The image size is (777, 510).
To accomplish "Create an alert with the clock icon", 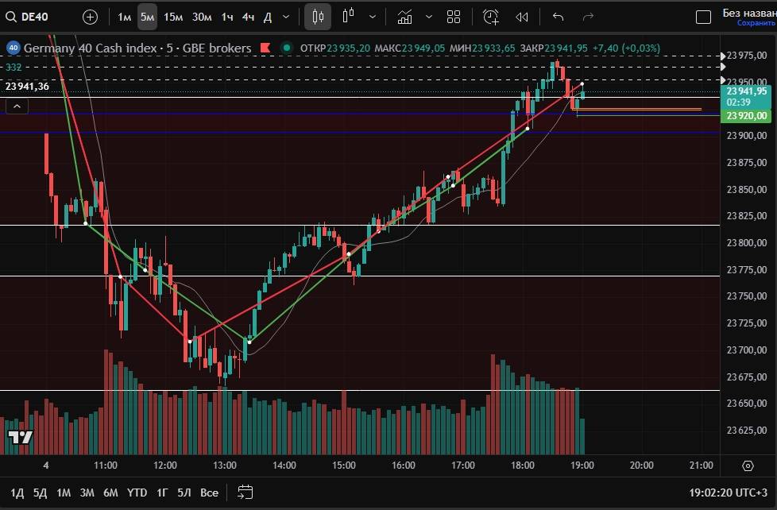I will (x=491, y=17).
